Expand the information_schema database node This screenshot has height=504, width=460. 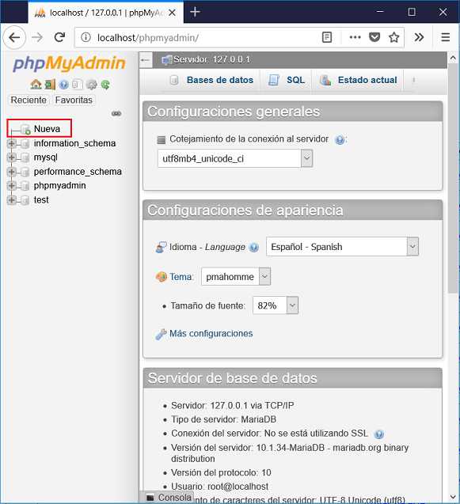click(x=11, y=143)
